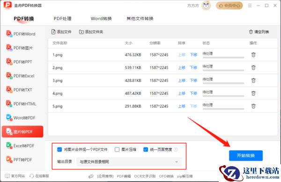Open the 输出目录 dropdown
The image size is (281, 182).
click(129, 162)
